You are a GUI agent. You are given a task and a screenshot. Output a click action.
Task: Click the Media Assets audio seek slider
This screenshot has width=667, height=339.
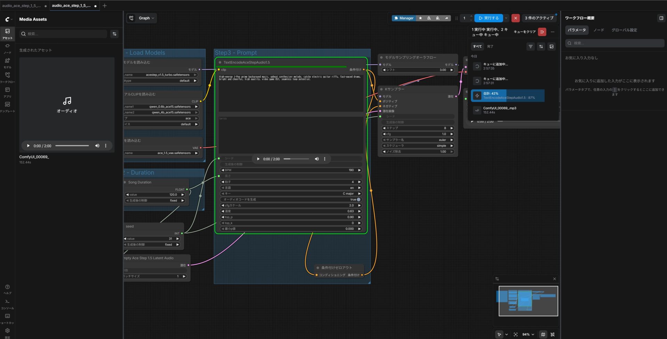point(72,146)
